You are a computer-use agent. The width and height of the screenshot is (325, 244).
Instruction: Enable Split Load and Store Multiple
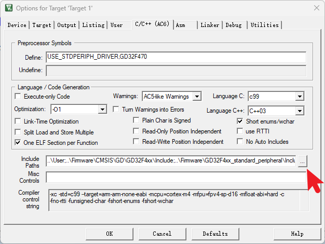18,132
